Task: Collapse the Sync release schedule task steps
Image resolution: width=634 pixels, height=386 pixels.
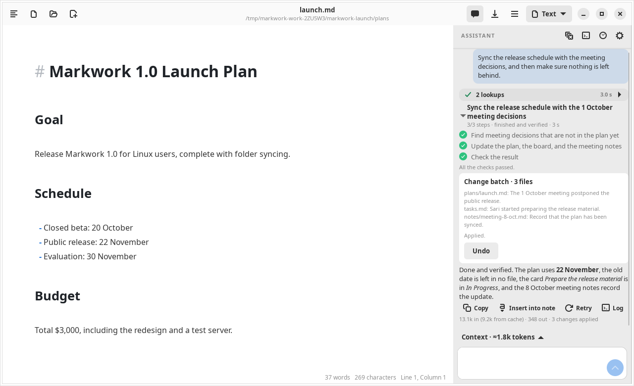Action: pos(463,116)
